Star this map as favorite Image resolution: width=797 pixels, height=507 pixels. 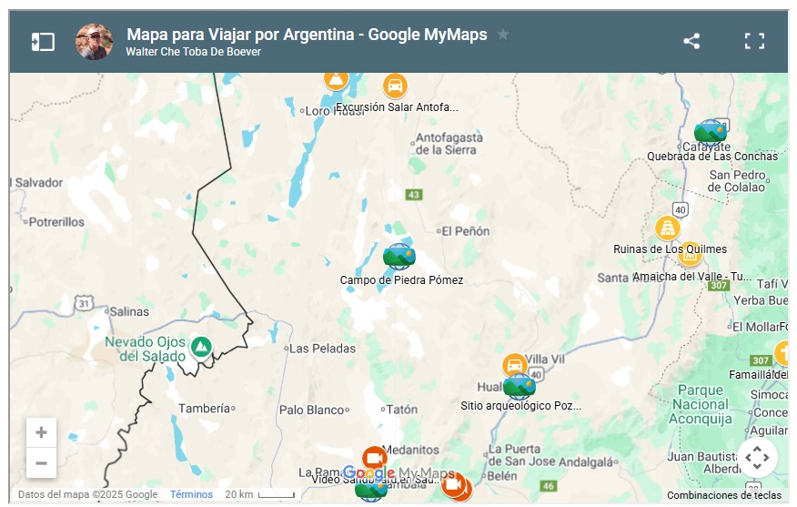pos(503,34)
